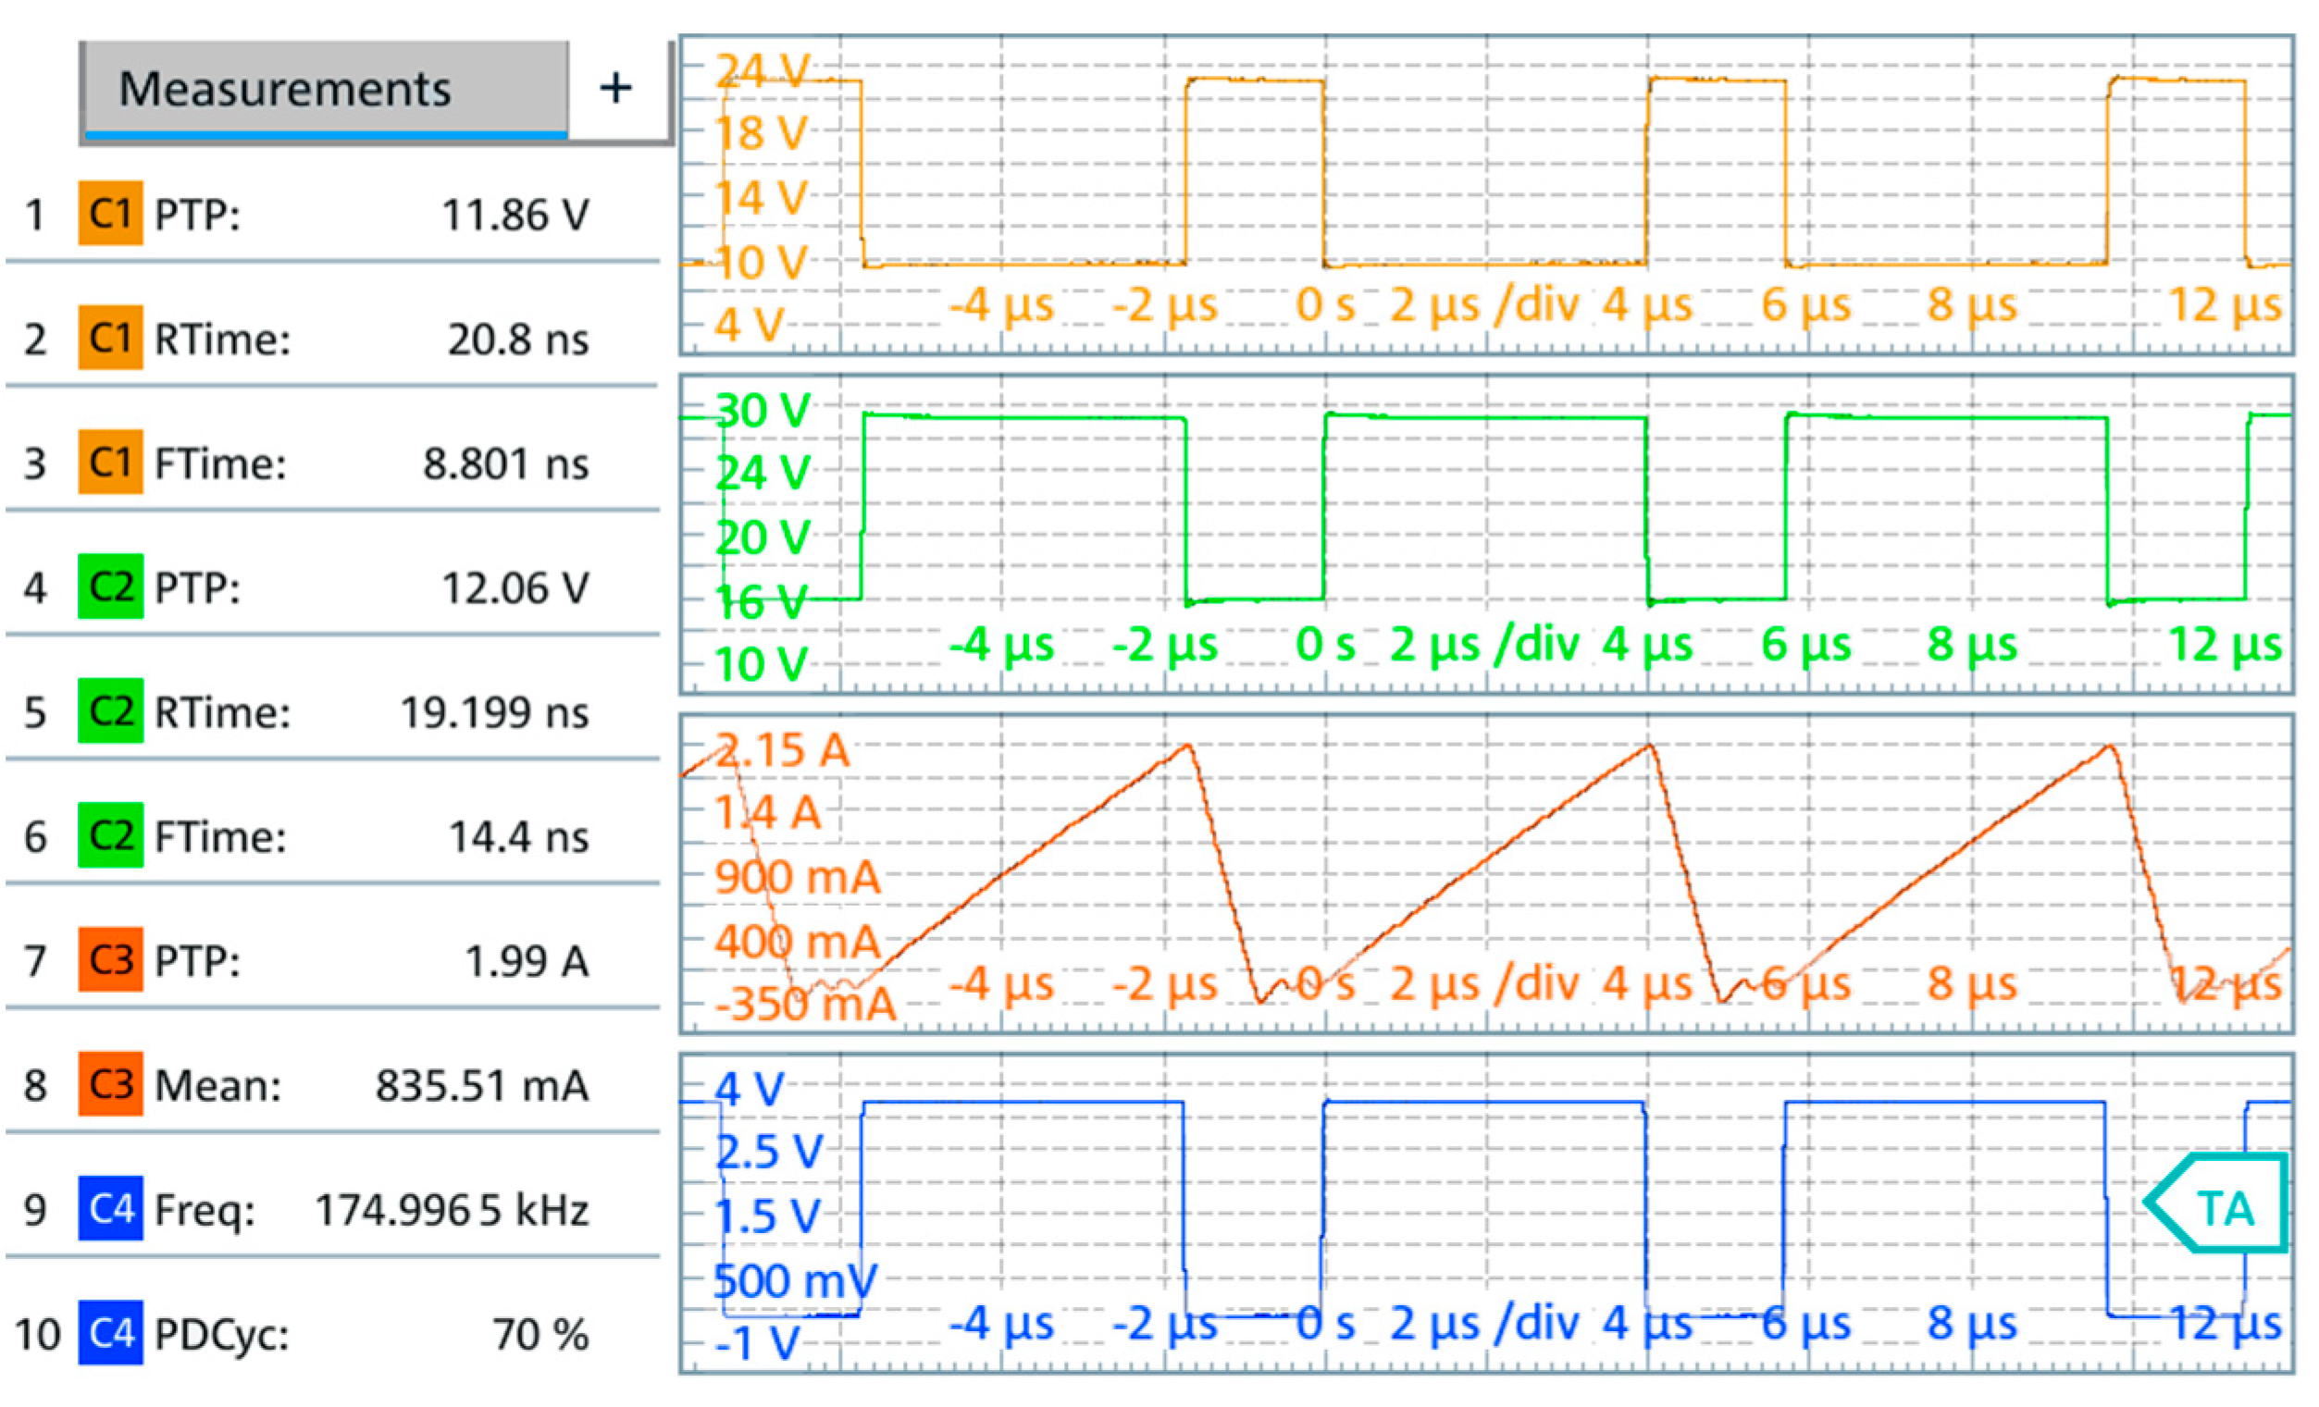Click the blue waveform's 4 V label
Viewport: 2319px width, 1407px height.
point(750,1090)
